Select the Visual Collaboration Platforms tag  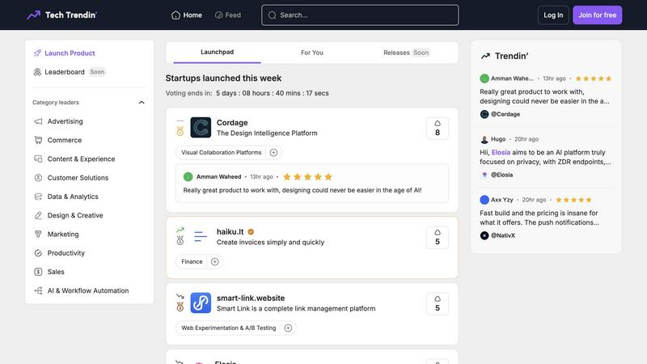tap(222, 153)
